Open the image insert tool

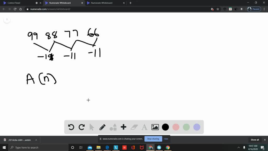tap(155, 127)
